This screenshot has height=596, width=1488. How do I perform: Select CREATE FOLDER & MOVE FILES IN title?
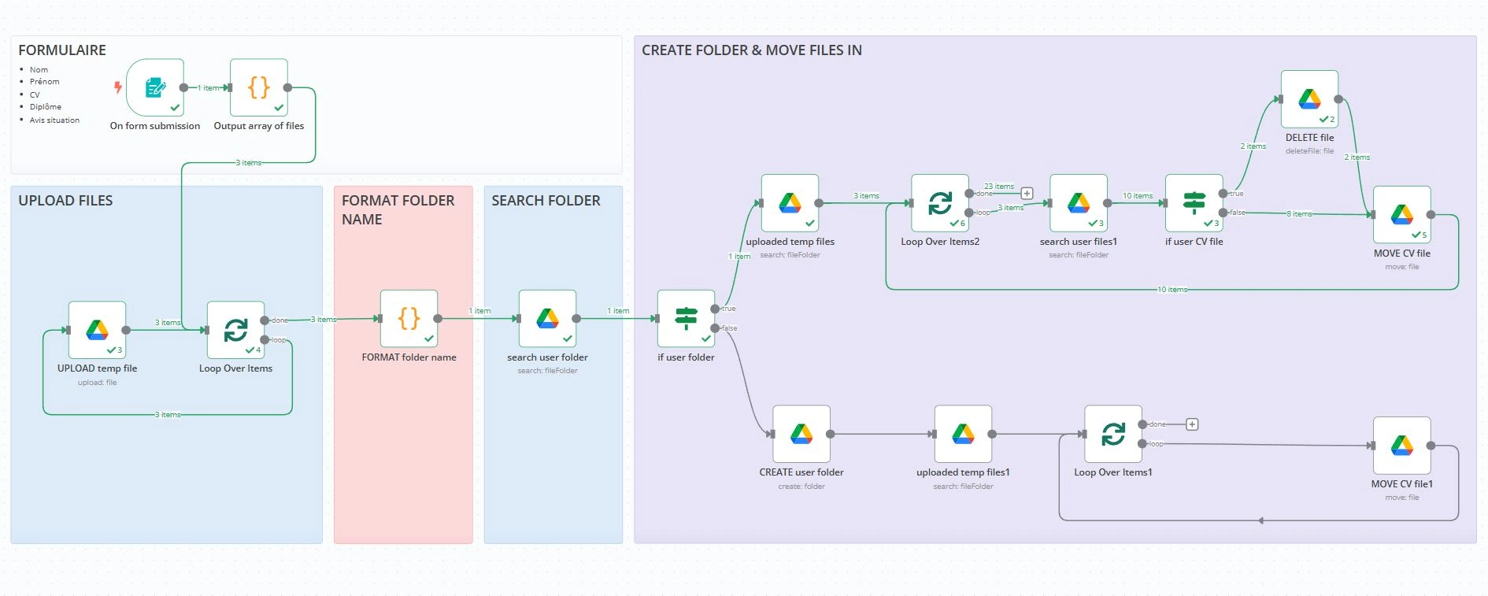pos(752,50)
